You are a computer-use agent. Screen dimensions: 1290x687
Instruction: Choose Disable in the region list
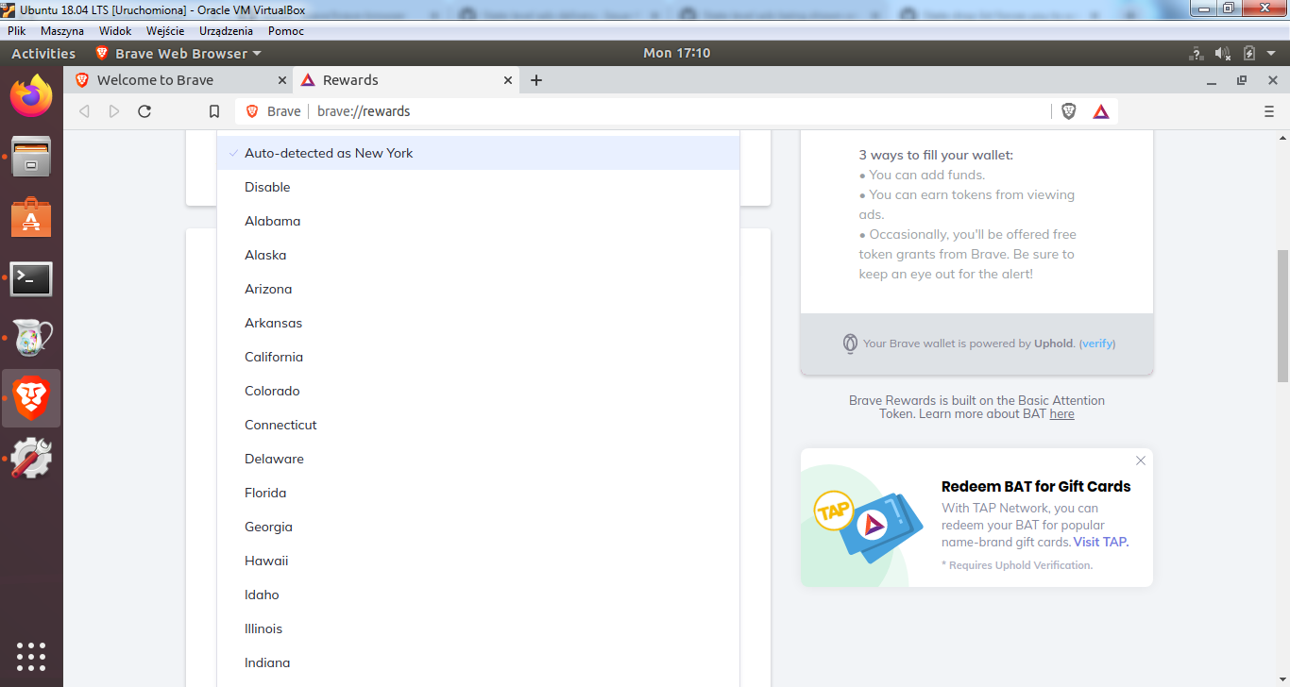coord(478,187)
